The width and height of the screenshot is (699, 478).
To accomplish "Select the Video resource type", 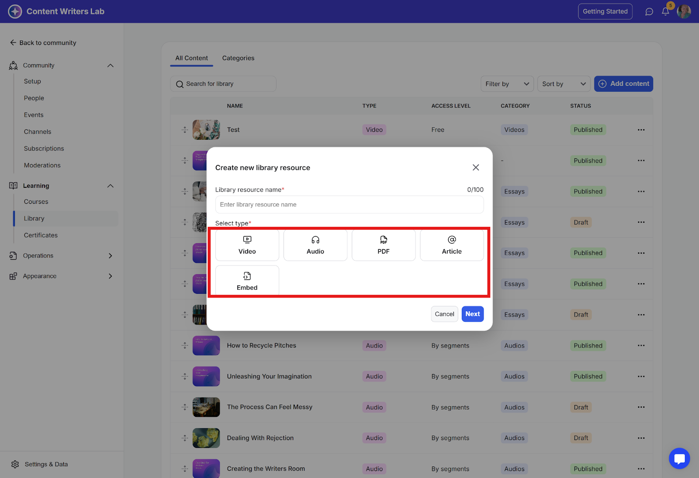I will (x=247, y=245).
